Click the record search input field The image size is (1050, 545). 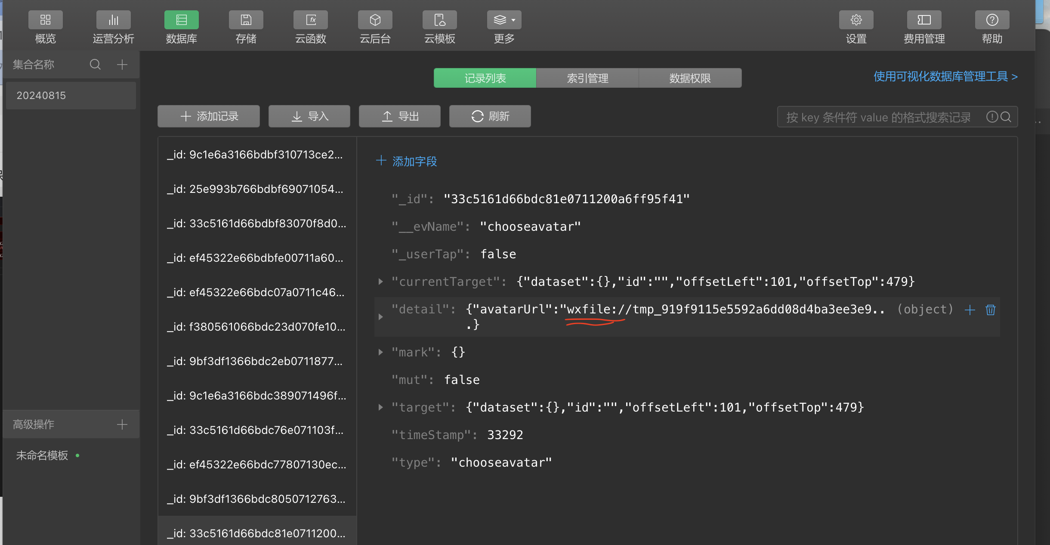click(x=878, y=117)
